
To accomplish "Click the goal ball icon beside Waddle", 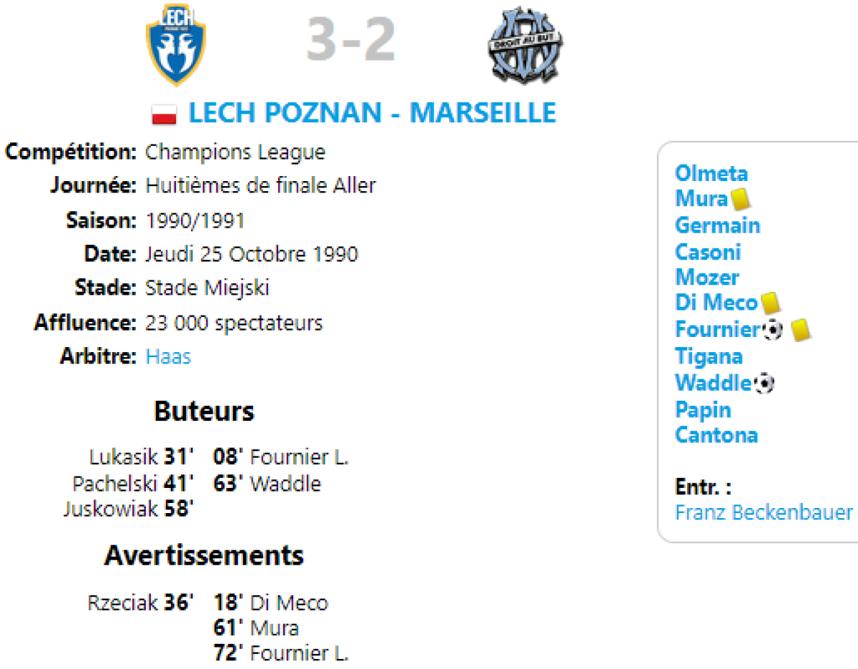I will [764, 384].
